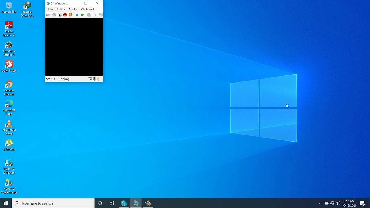Select the Adobe Reader XI icon
Image resolution: width=370 pixels, height=208 pixels.
9,29
